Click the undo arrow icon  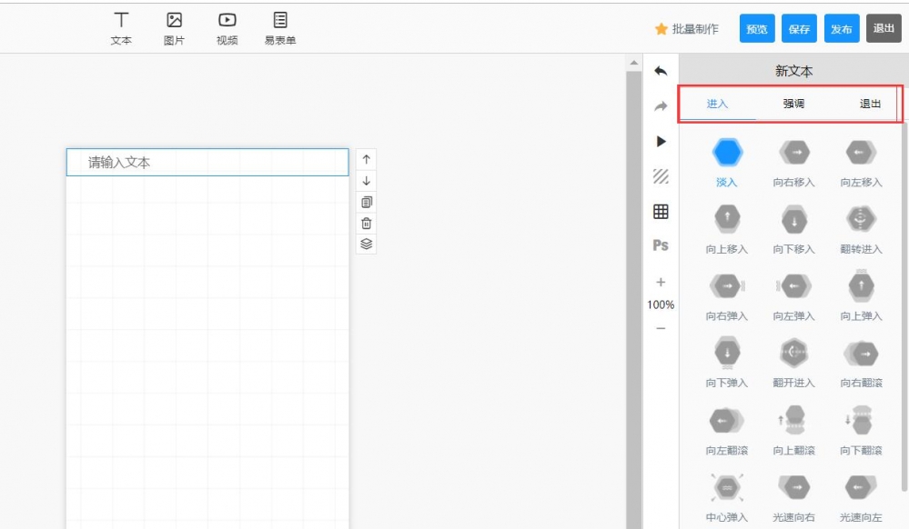tap(661, 71)
